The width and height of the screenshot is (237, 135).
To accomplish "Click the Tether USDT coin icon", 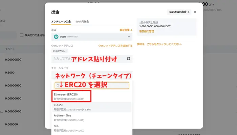I will [x=56, y=37].
